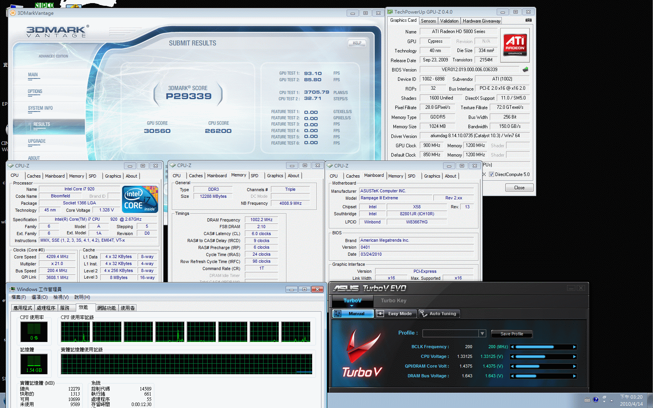The height and width of the screenshot is (408, 653).
Task: Click the HELP button in 3DMark Vantage
Action: coord(357,43)
